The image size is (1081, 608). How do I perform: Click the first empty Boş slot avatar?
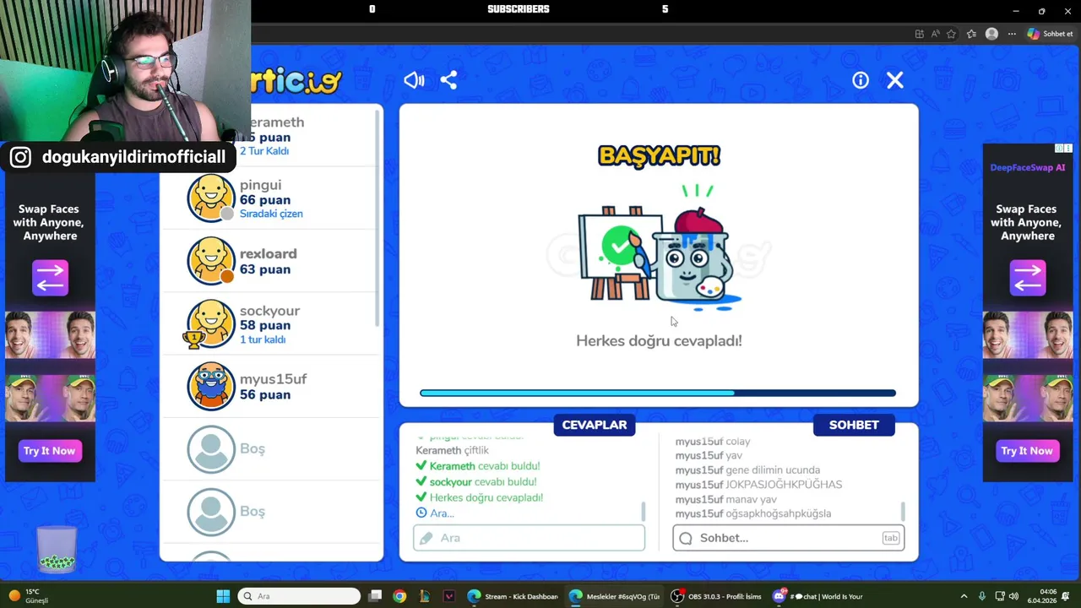click(x=210, y=448)
